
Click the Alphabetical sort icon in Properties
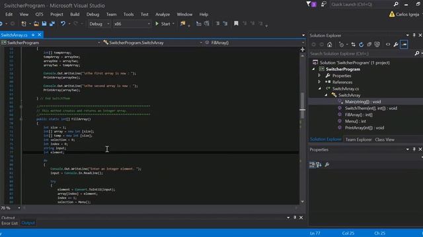coord(319,165)
